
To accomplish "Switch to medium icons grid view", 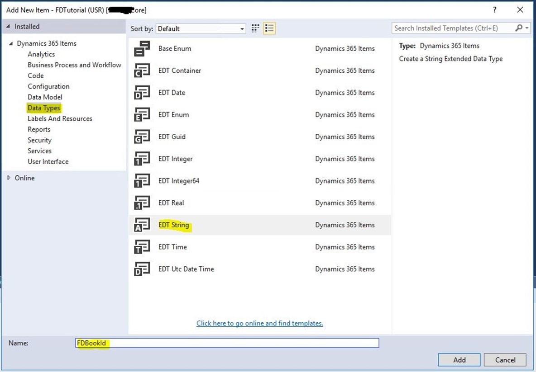I will pyautogui.click(x=255, y=28).
